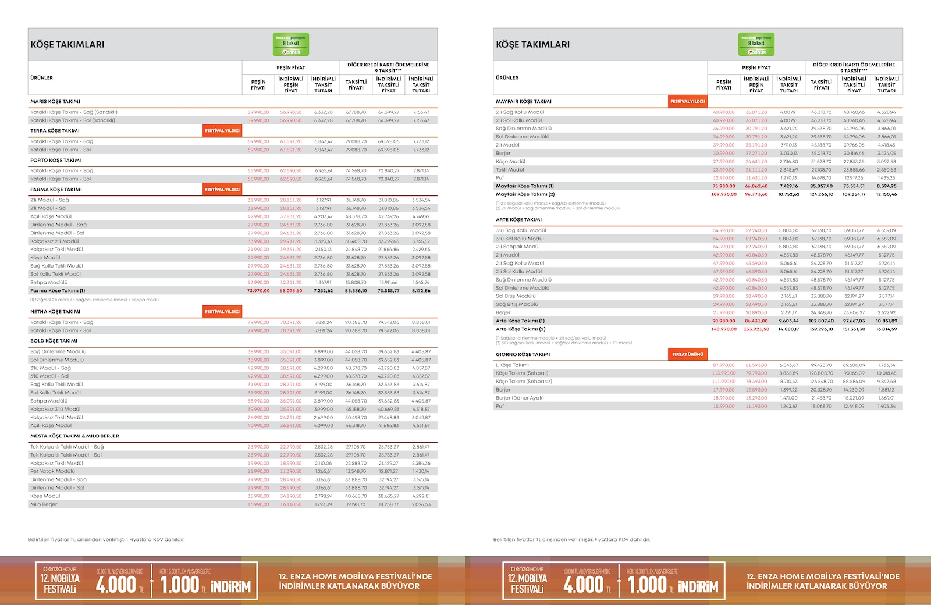Click the Enza Home 12. Mobilya Festivali logo in left banner

click(x=59, y=580)
